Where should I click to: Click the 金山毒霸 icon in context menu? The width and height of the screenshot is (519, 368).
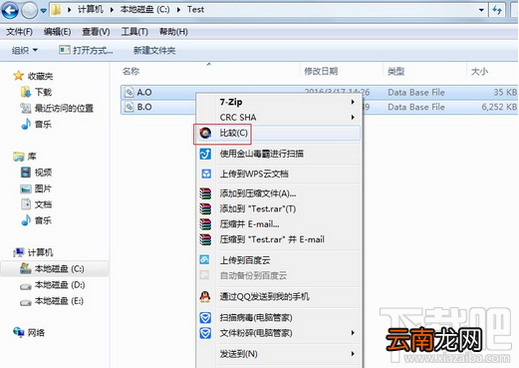click(x=205, y=154)
